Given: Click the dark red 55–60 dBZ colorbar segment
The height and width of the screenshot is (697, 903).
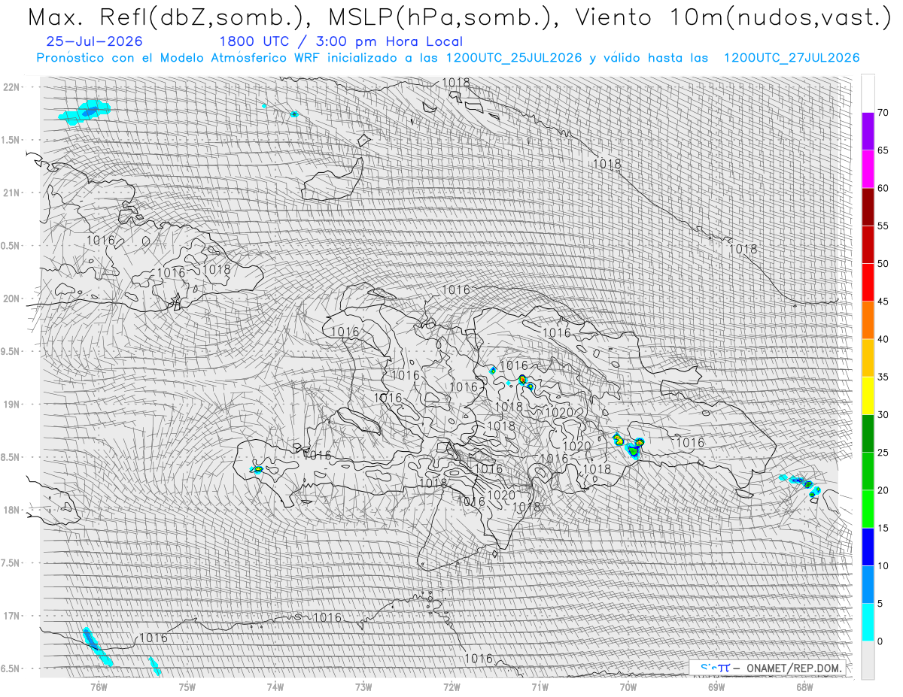Looking at the screenshot, I should tap(868, 207).
